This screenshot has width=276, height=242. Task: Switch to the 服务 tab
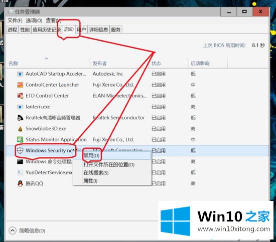tap(116, 30)
